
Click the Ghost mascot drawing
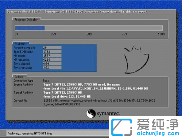pos(136,59)
